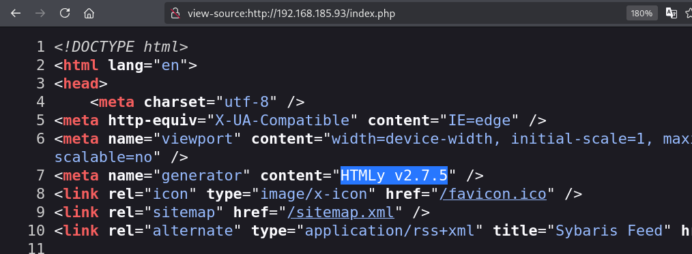This screenshot has height=254, width=692.
Task: Go to the browser home page
Action: point(89,13)
